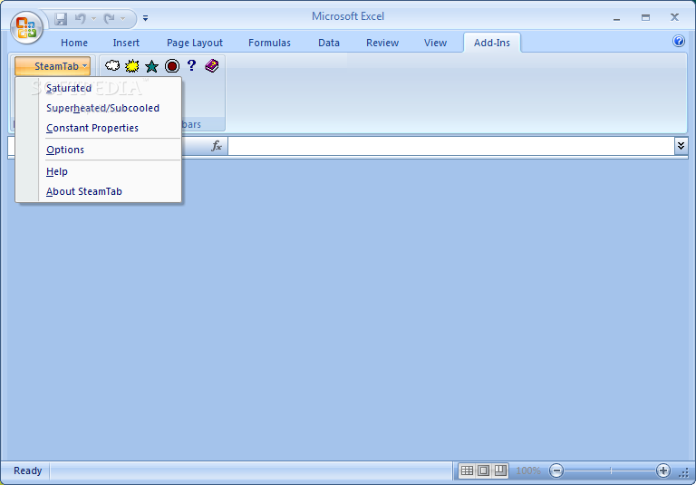Open About SteamTab menu entry
This screenshot has height=485, width=696.
[x=99, y=191]
